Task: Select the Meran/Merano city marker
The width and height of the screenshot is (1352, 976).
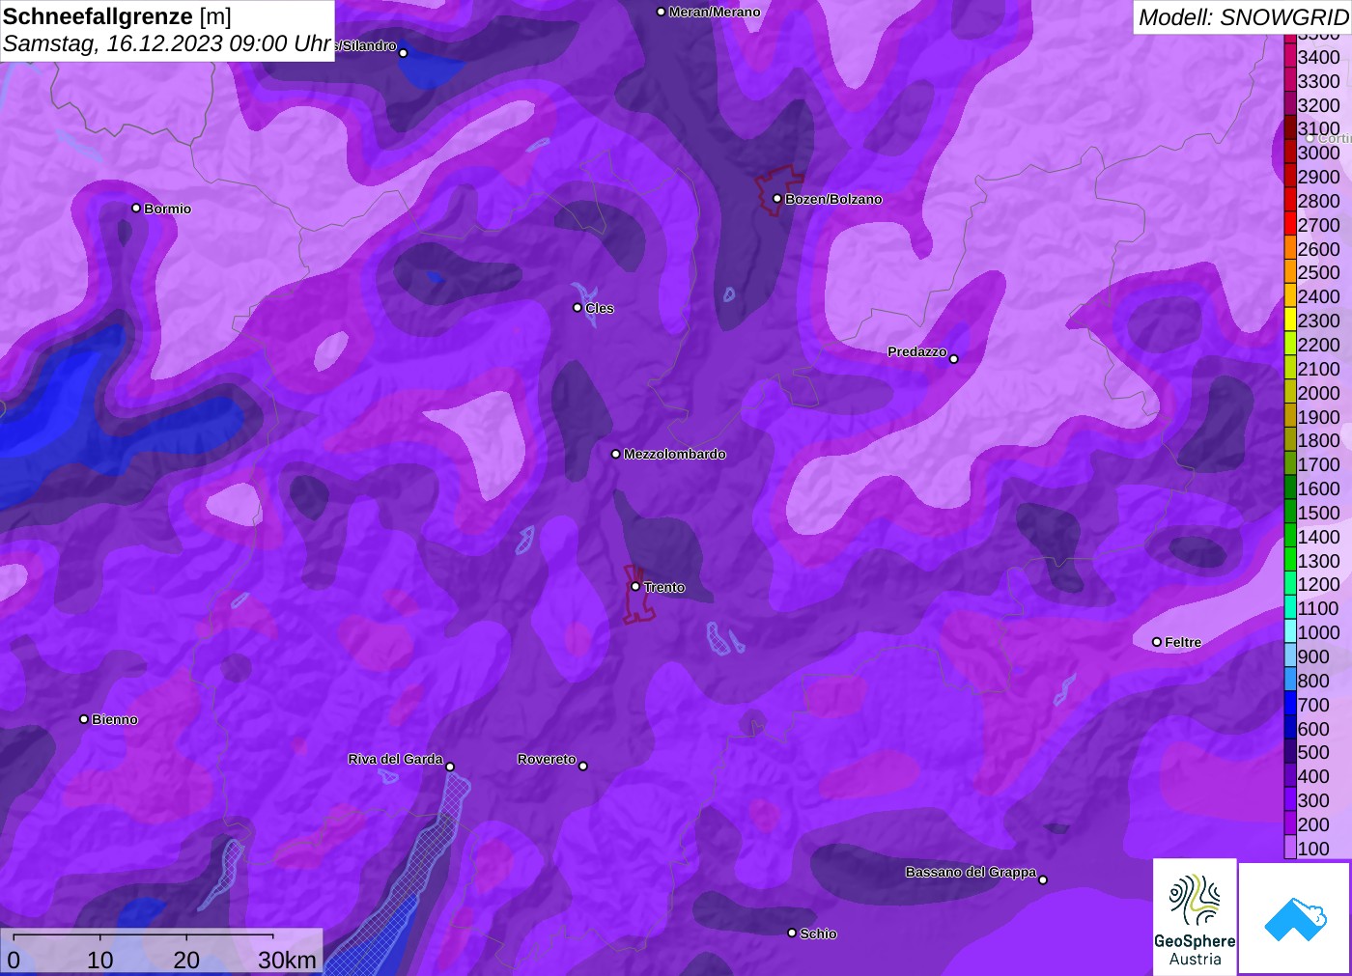Action: tap(661, 12)
